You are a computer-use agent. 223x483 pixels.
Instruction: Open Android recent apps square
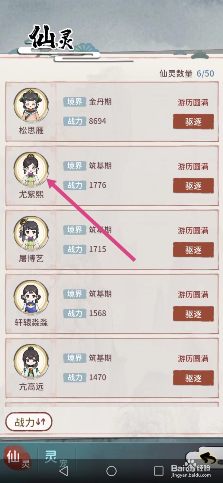tap(159, 471)
